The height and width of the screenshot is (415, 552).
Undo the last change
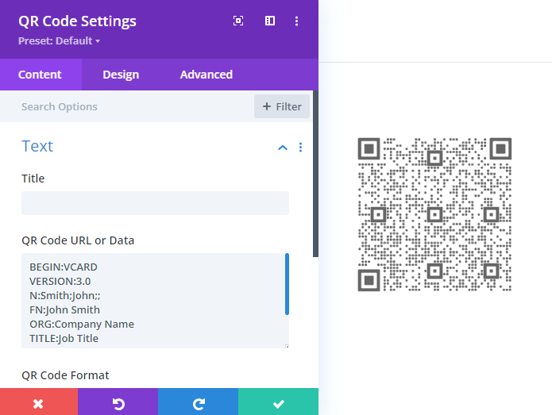[118, 402]
